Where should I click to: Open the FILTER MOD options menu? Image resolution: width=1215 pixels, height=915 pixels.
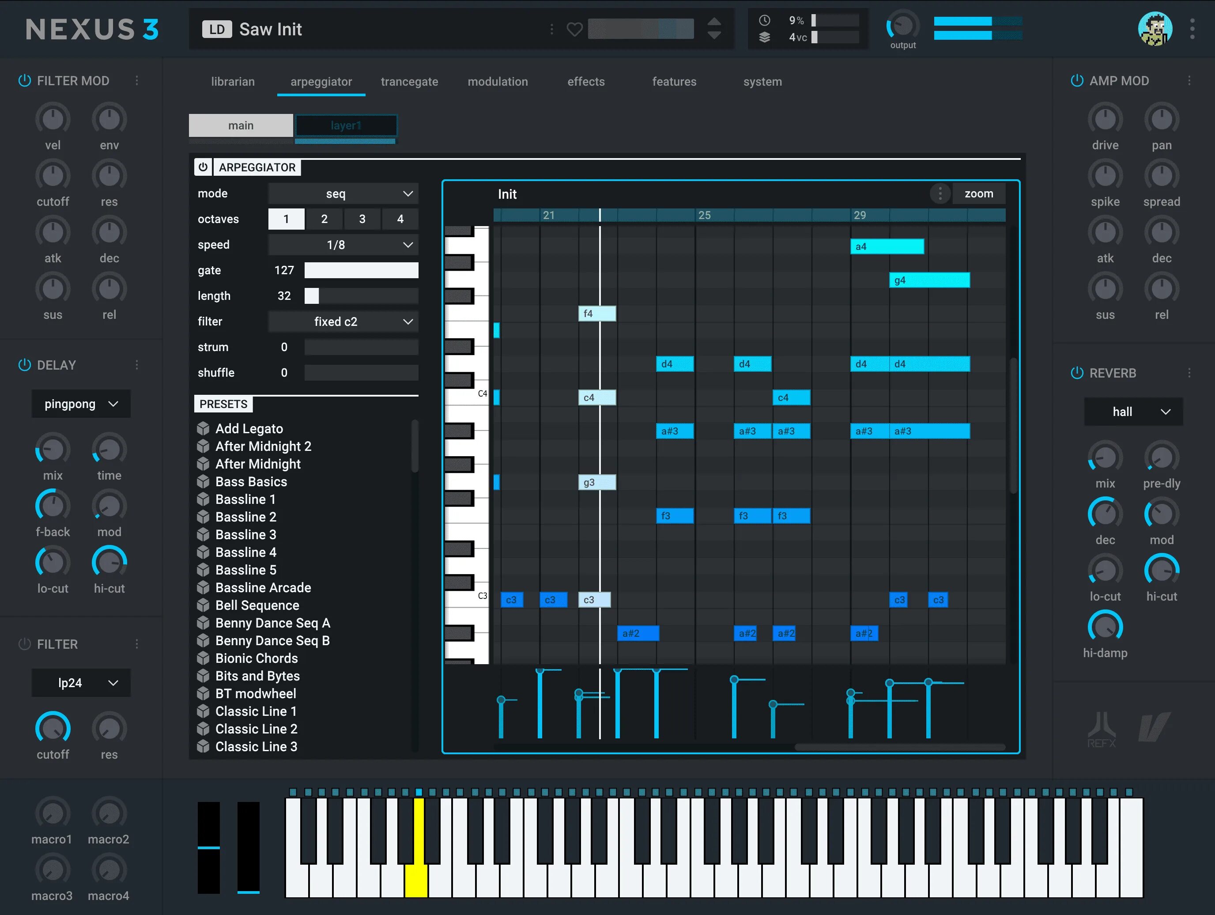tap(137, 80)
